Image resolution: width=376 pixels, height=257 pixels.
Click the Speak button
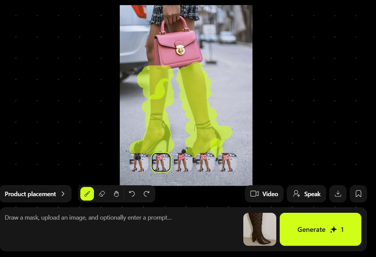click(307, 194)
